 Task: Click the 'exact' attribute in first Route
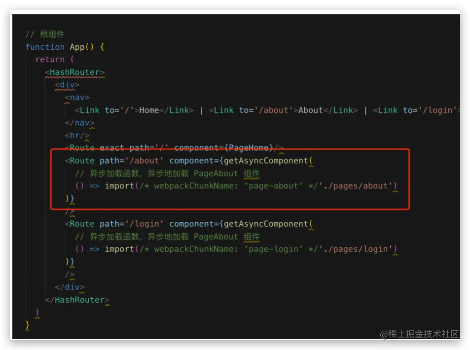click(x=112, y=148)
